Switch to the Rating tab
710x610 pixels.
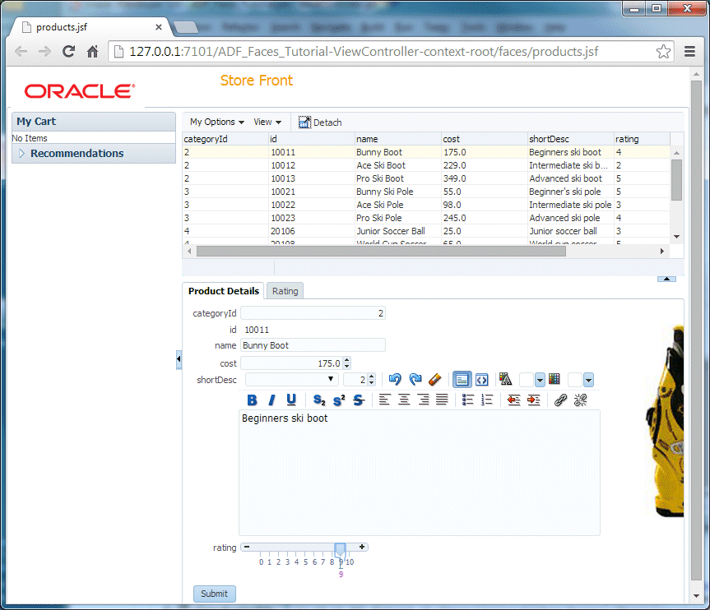285,291
